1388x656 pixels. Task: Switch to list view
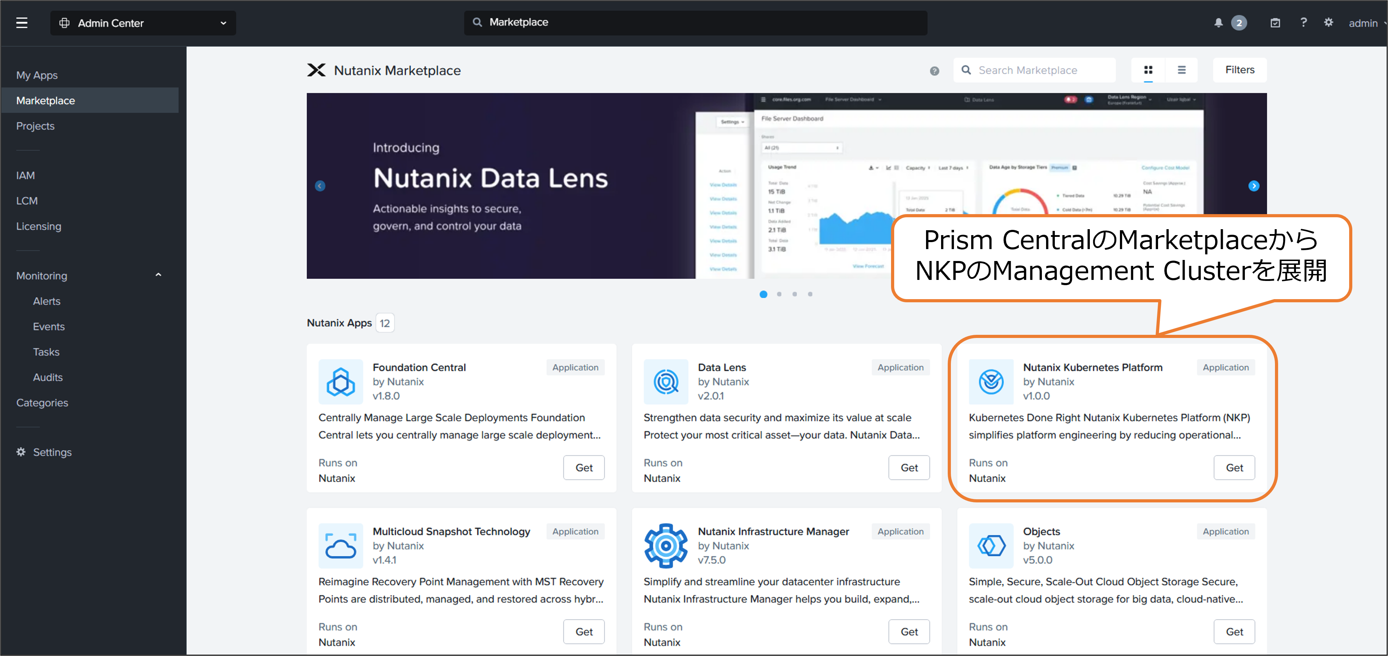[x=1181, y=70]
